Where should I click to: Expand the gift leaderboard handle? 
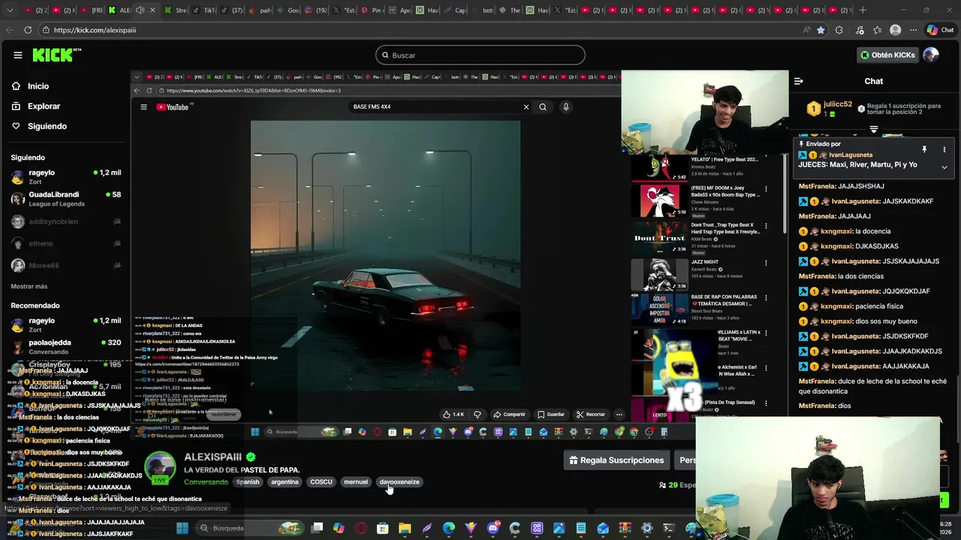873,130
